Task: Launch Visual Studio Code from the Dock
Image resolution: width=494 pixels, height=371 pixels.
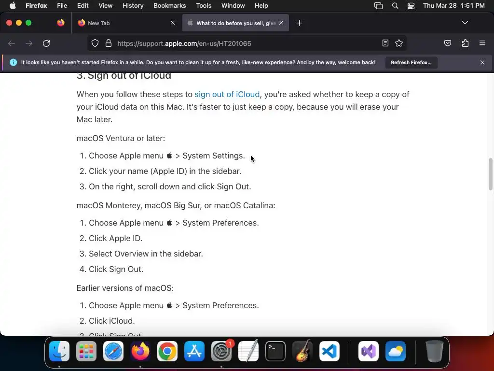Action: [x=329, y=351]
